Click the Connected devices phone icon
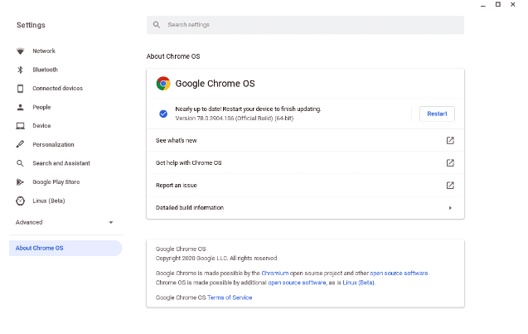Viewport: 528px width, 334px height. pyautogui.click(x=20, y=89)
